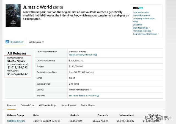Click the domestic total $652,270,625 in All Releases
Image resolution: width=176 pixels, height=124 pixels.
pos(16,61)
